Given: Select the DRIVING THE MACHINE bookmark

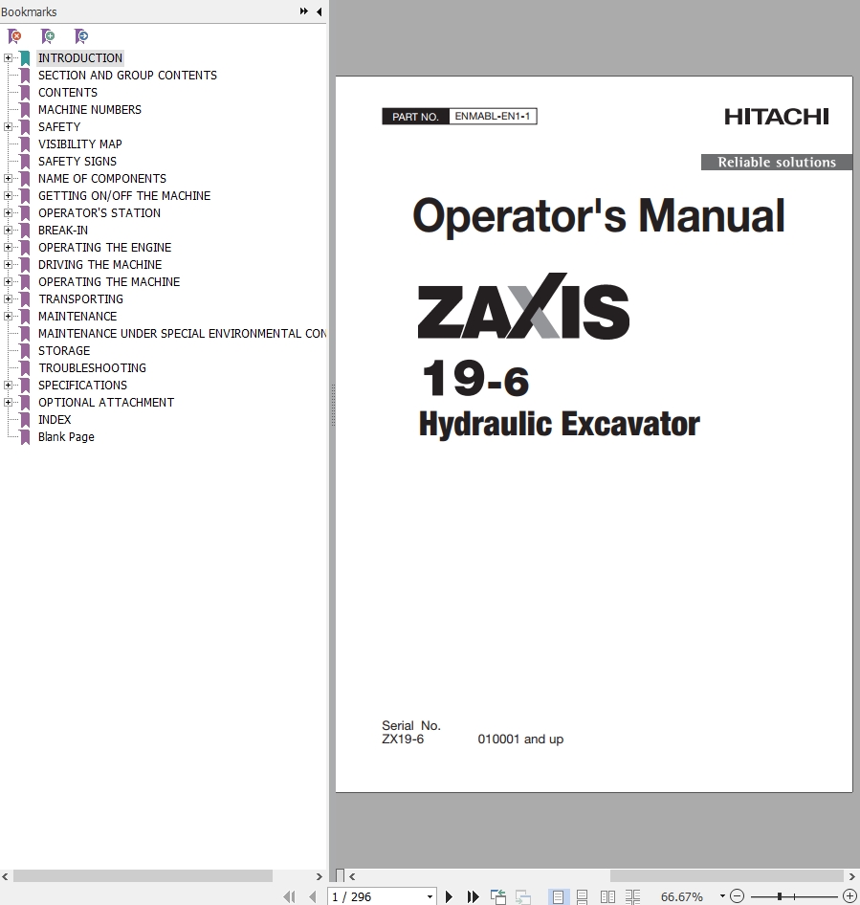Looking at the screenshot, I should pos(99,264).
